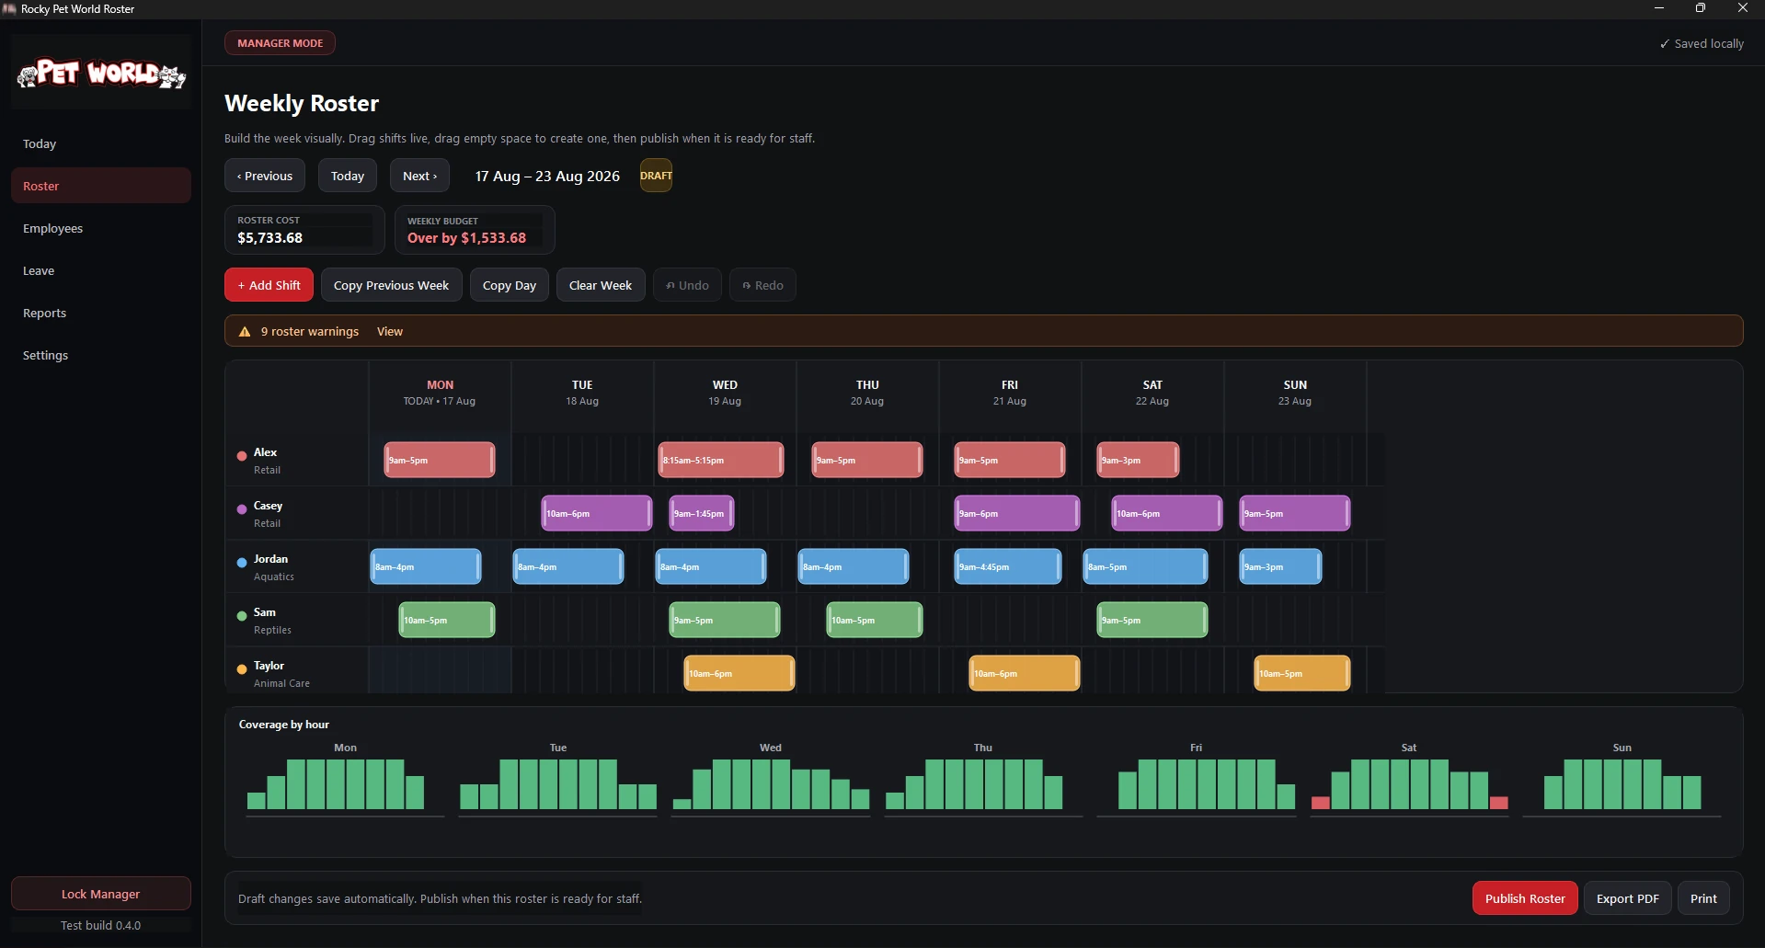Jump to Today's week
This screenshot has width=1765, height=948.
pyautogui.click(x=348, y=176)
